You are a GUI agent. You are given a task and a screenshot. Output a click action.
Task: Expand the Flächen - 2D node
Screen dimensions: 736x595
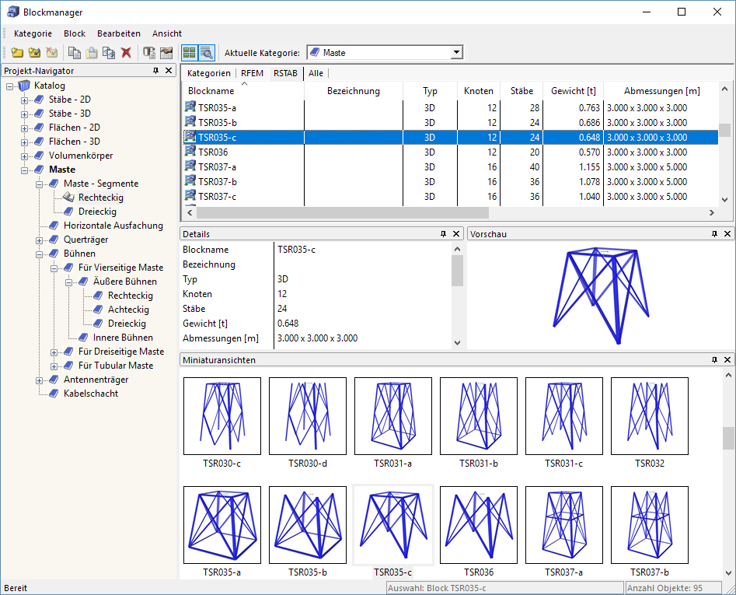(x=24, y=128)
